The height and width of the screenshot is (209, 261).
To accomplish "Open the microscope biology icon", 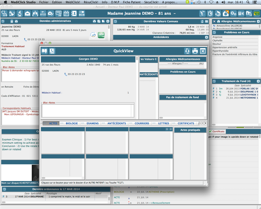I will 20,13.
